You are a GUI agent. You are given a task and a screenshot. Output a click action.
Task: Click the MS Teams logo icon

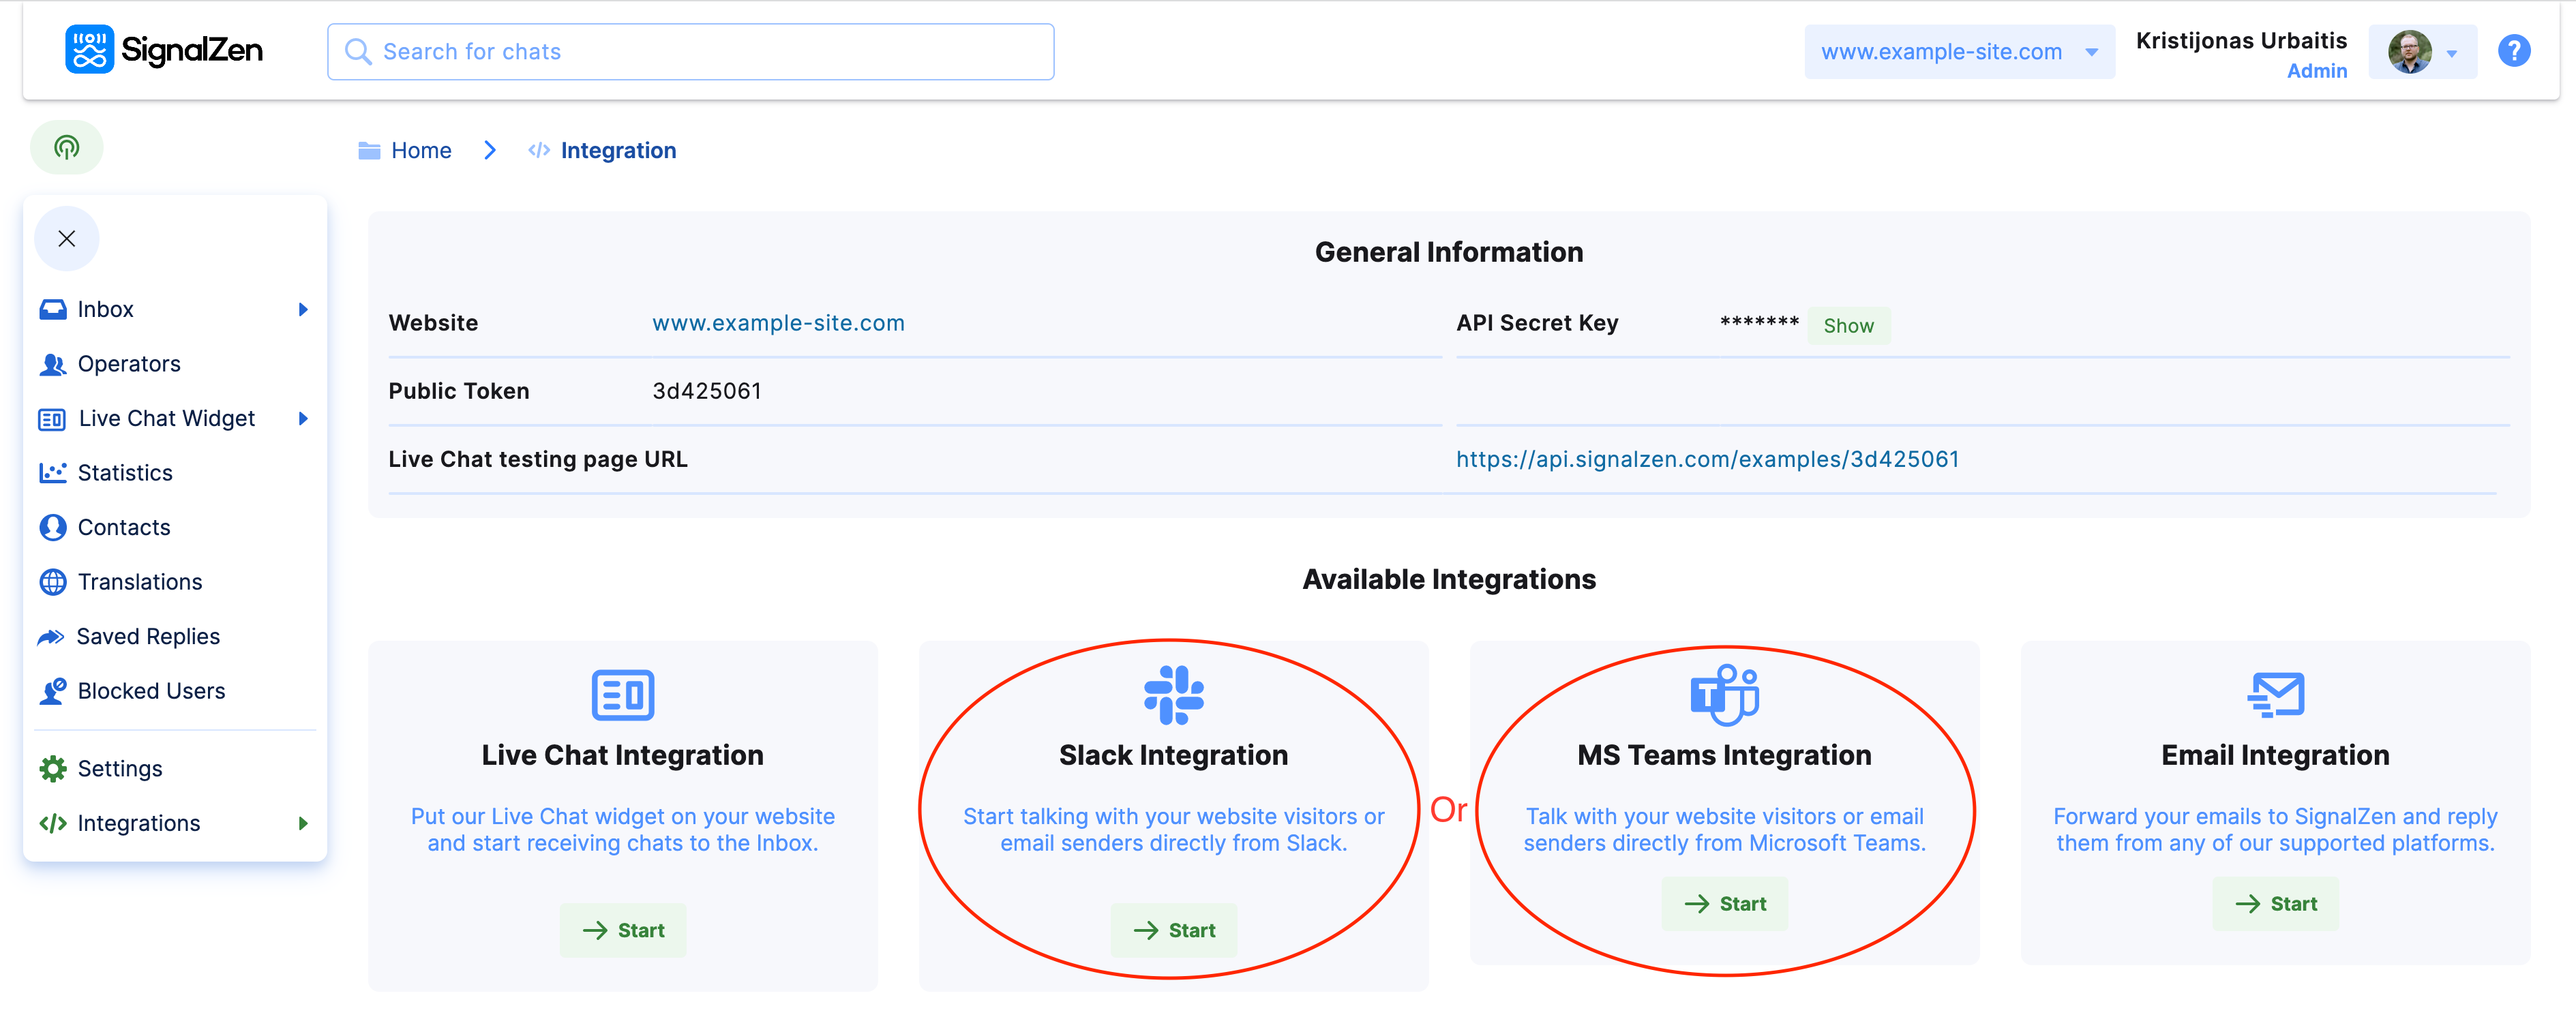coord(1724,694)
